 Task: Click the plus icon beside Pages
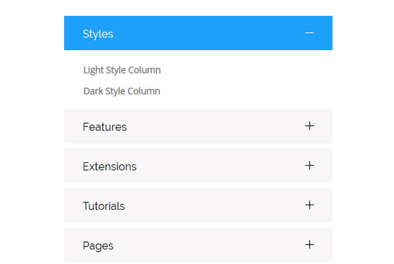tap(310, 245)
